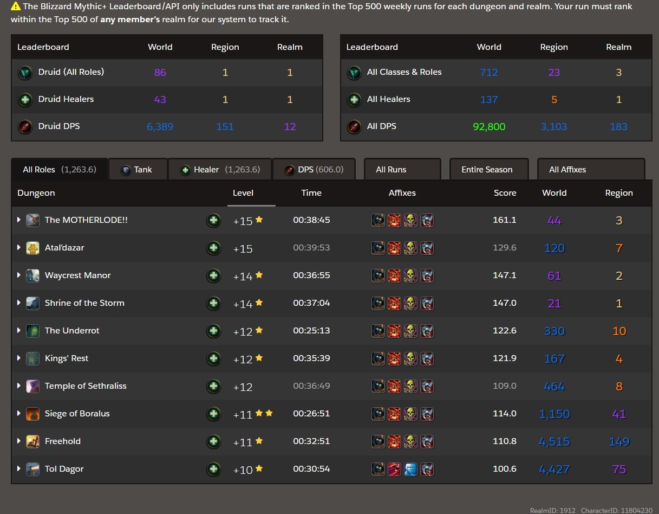Click The Underrot dungeon icon
This screenshot has width=659, height=514.
pyautogui.click(x=32, y=331)
